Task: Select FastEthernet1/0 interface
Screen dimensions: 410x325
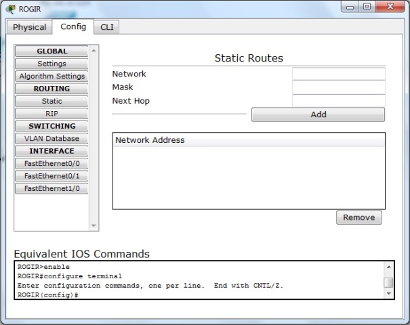Action: click(x=52, y=188)
